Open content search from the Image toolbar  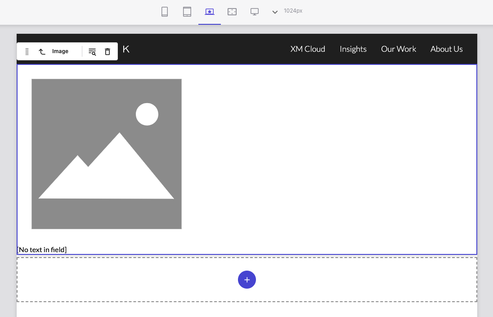[x=92, y=51]
